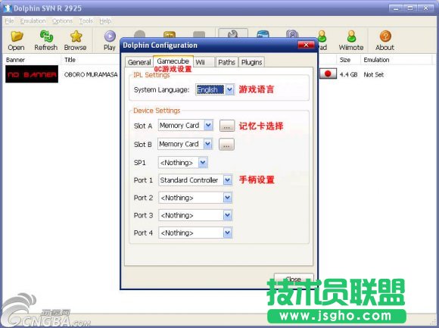This screenshot has width=439, height=328.
Task: Click Slot B memory card browse button
Action: (226, 145)
